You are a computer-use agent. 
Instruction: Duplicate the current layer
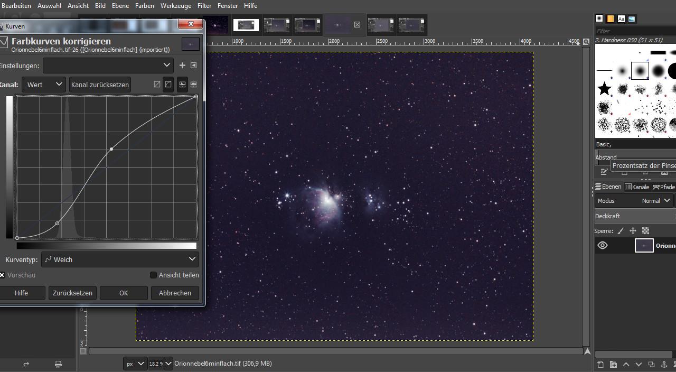click(x=651, y=365)
